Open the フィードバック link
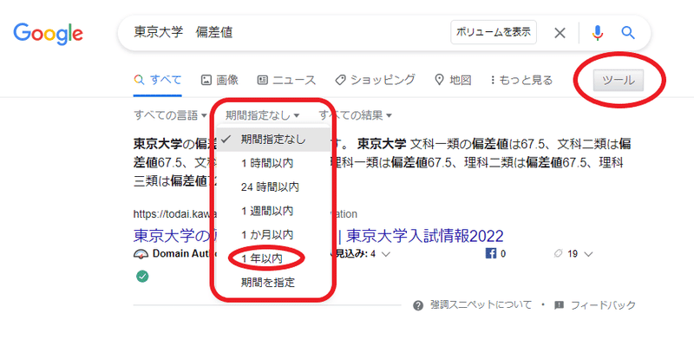Screen dimensions: 694x340 click(x=603, y=305)
